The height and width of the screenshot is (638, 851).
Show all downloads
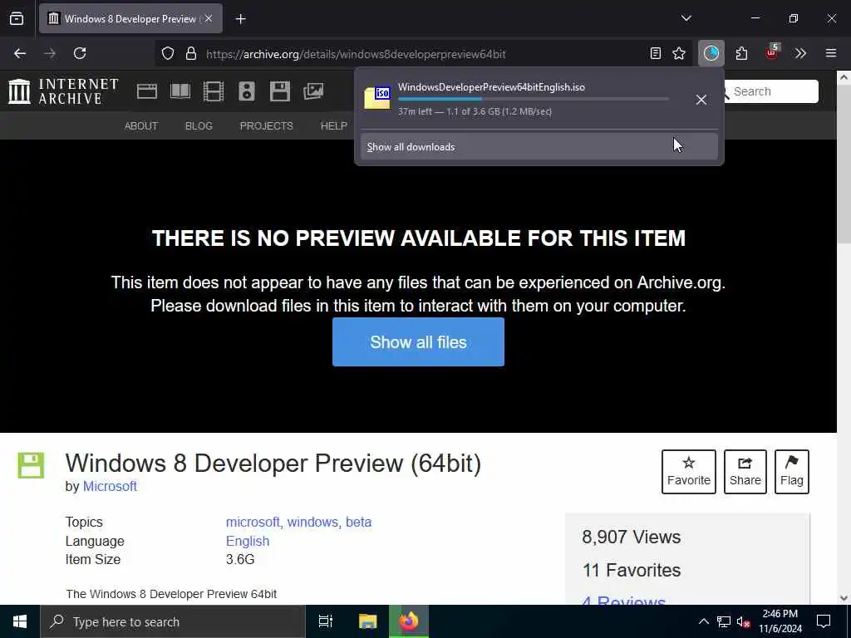click(539, 146)
